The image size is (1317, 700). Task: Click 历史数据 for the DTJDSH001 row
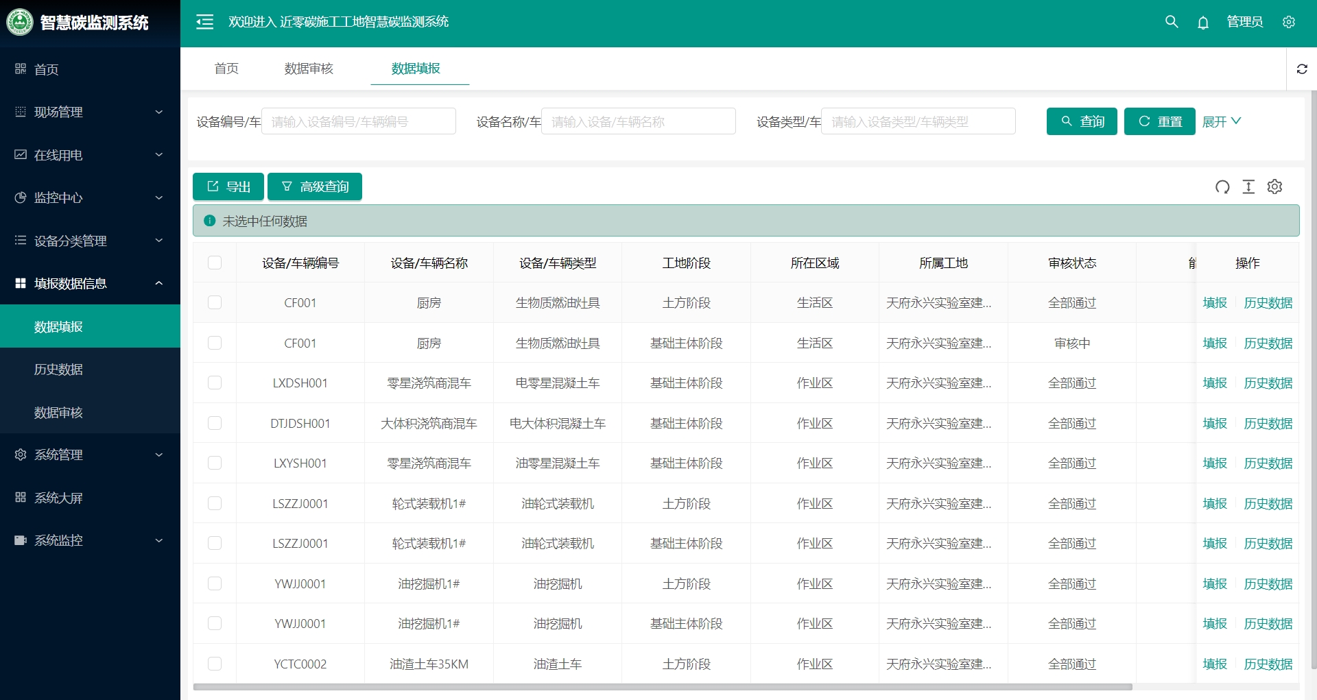point(1268,423)
